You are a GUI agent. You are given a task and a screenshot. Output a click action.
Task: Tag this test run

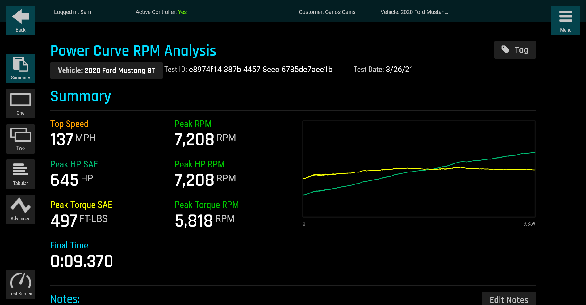coord(515,50)
